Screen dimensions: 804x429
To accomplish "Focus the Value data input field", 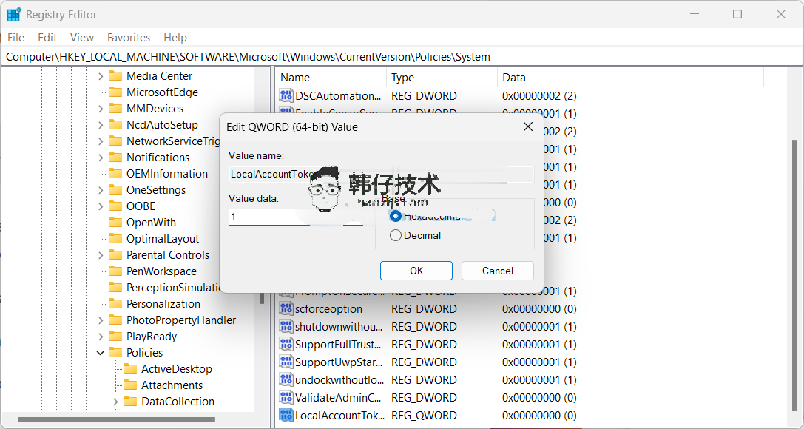I will pyautogui.click(x=297, y=217).
